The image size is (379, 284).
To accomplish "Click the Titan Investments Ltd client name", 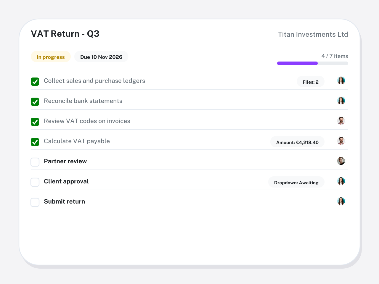I will coord(313,34).
